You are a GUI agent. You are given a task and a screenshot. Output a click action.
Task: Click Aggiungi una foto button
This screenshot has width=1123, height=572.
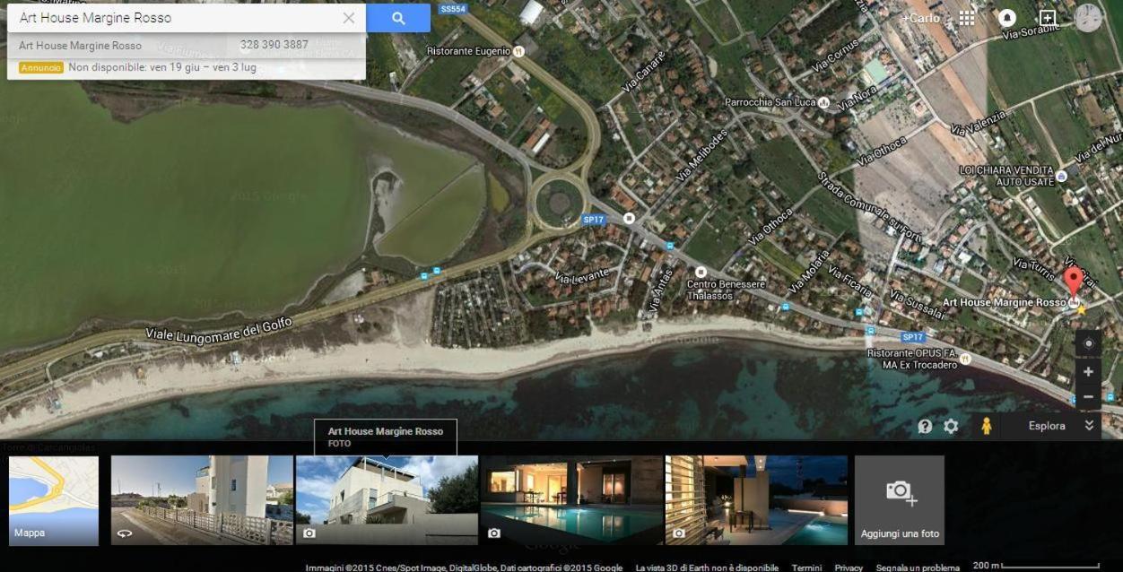pyautogui.click(x=900, y=500)
